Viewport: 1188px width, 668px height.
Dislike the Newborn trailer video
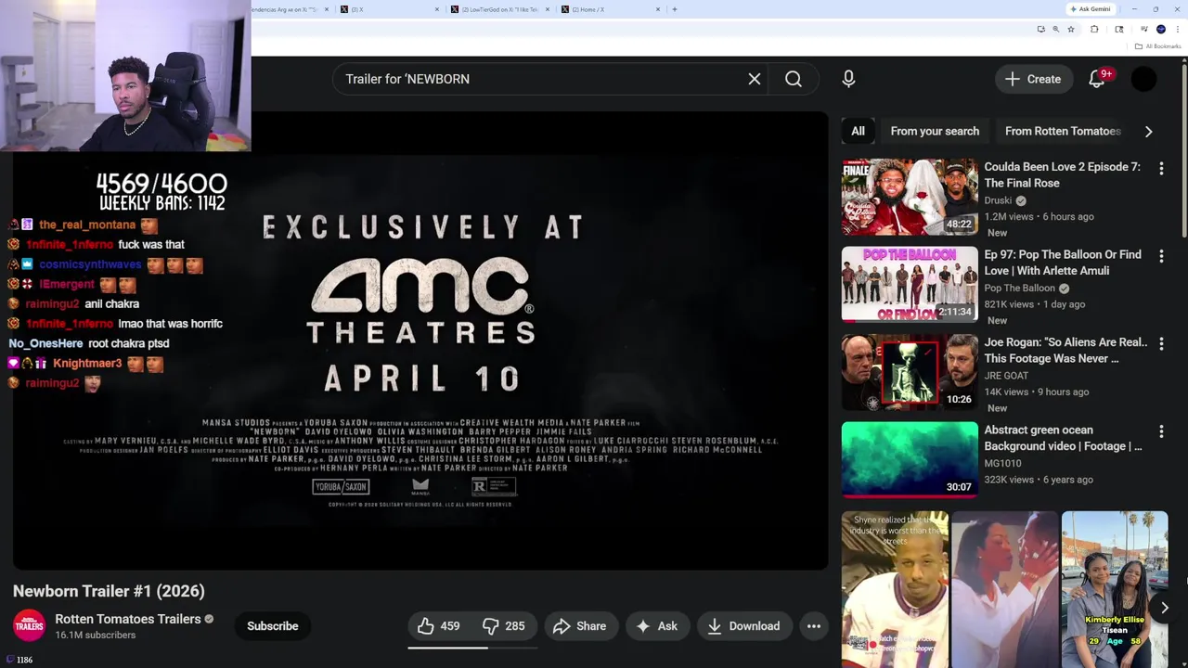pyautogui.click(x=504, y=626)
